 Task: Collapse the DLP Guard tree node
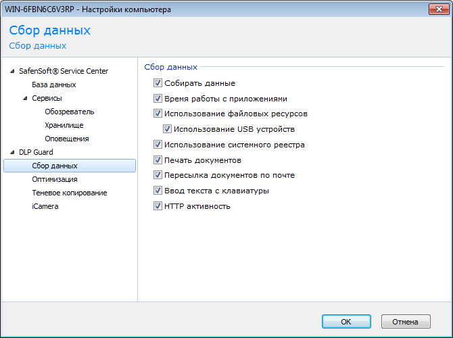click(x=11, y=152)
